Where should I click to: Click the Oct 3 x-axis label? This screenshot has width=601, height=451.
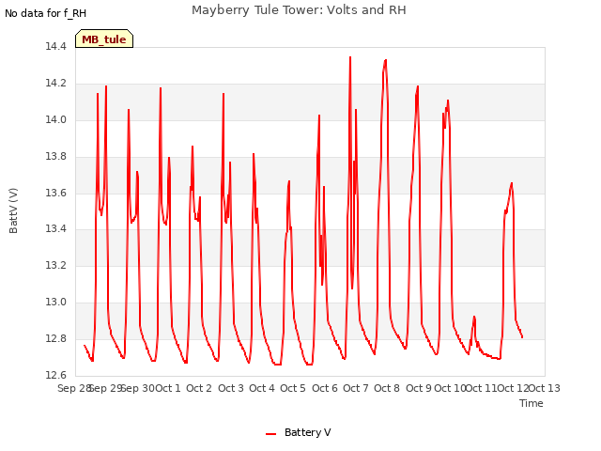click(x=231, y=388)
